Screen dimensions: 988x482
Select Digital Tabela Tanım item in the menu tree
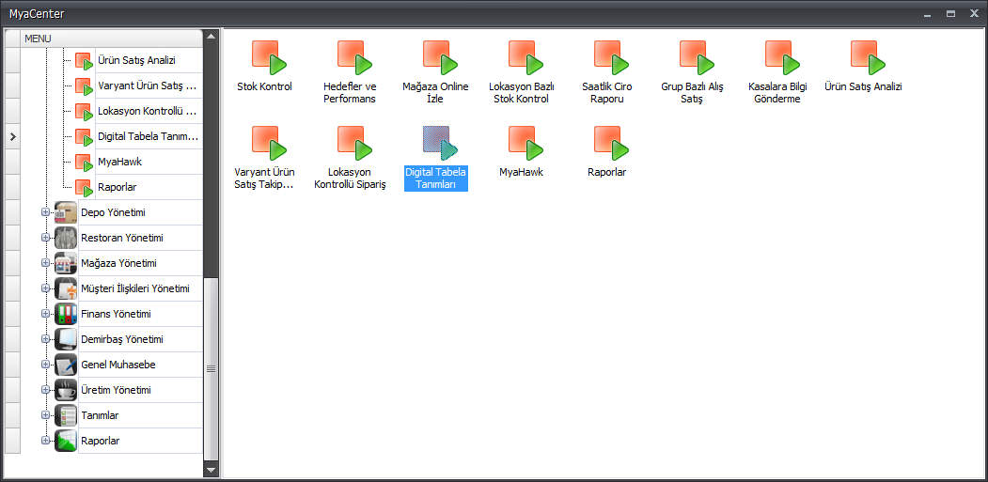(149, 136)
